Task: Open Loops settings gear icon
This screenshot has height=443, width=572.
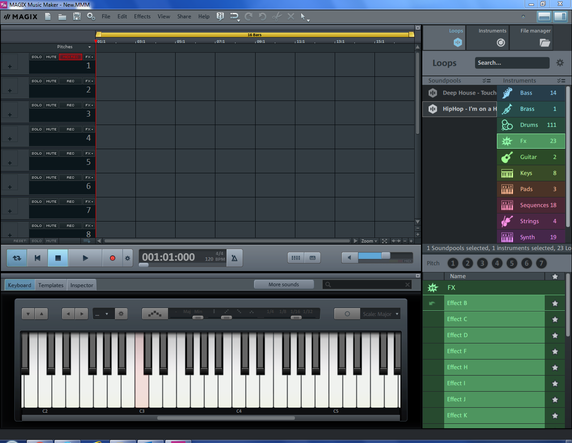Action: point(560,63)
